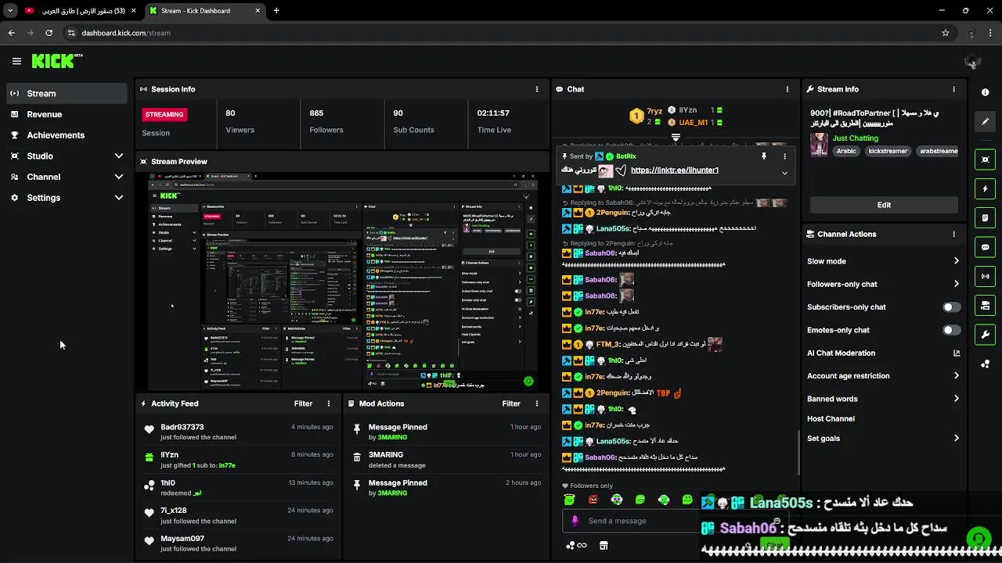
Task: Open the Mod Actions Filter
Action: click(x=511, y=403)
